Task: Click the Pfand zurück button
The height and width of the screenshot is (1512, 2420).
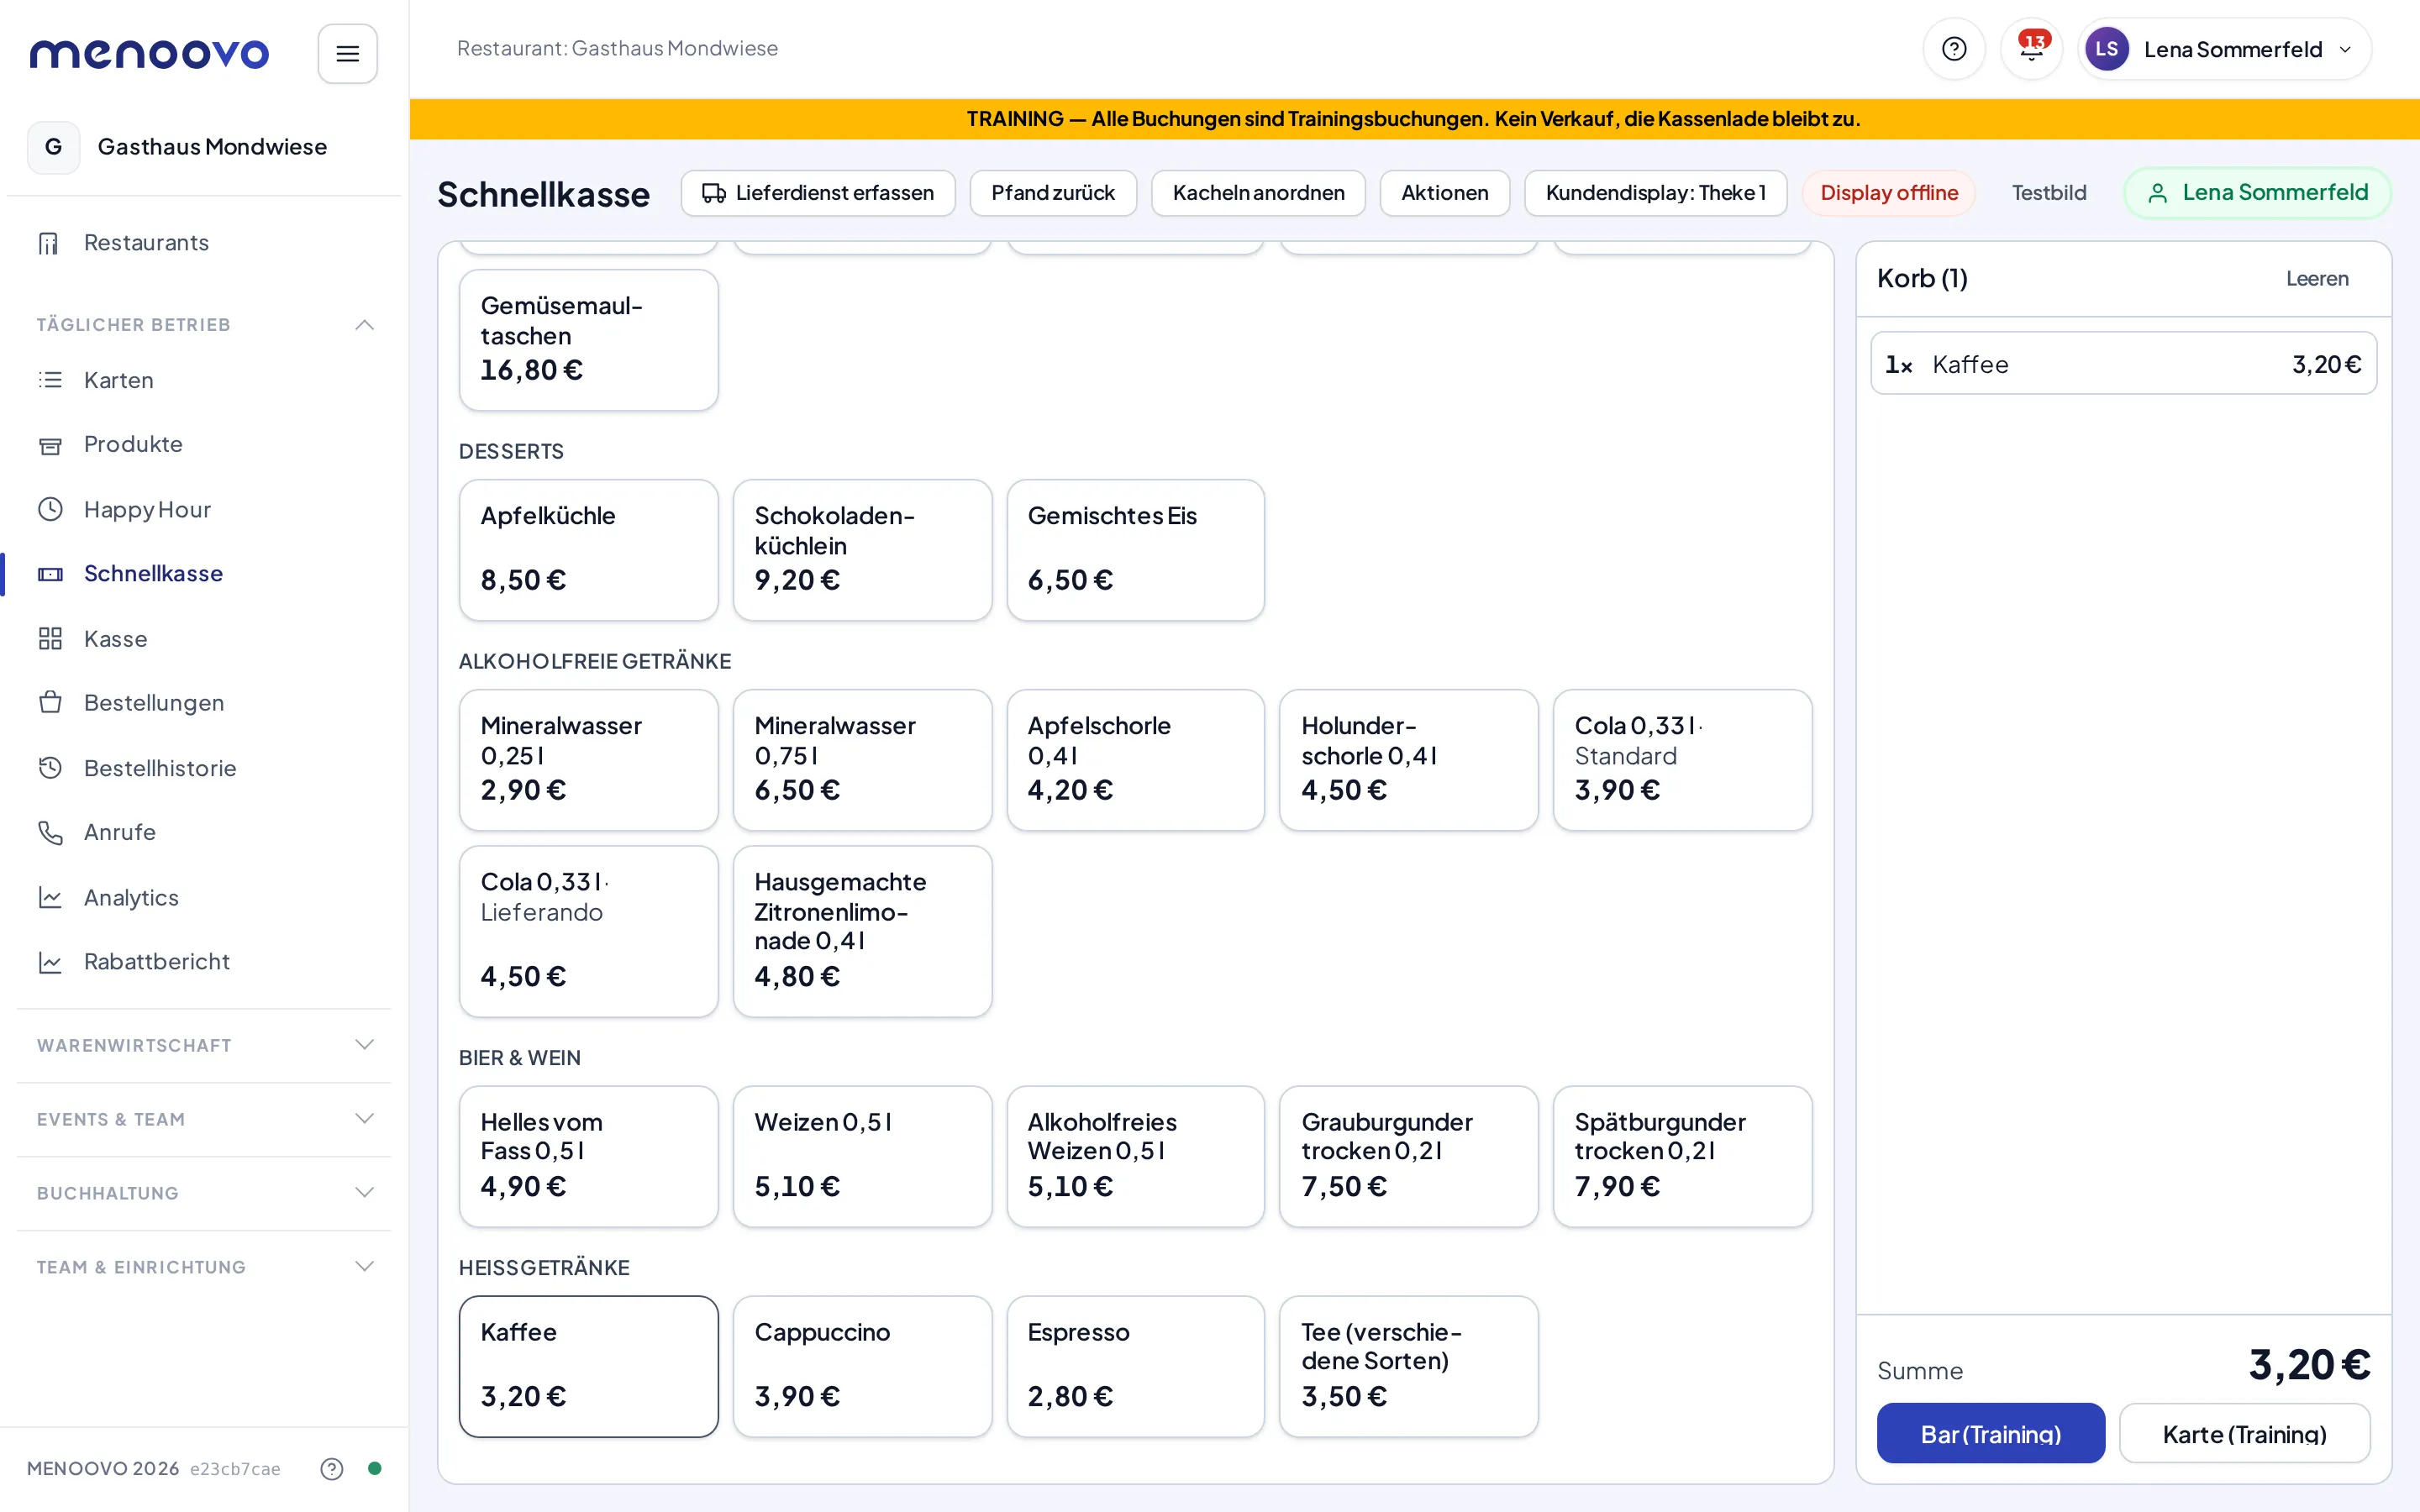Action: coord(1053,193)
